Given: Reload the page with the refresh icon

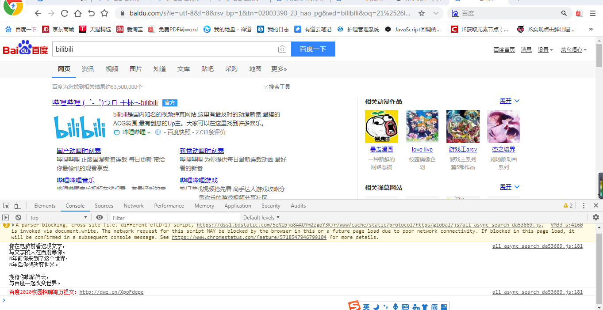Looking at the screenshot, I should tap(65, 13).
